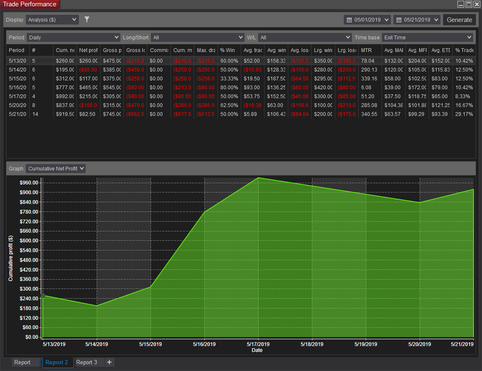Sort by the MTR column header

click(x=370, y=50)
